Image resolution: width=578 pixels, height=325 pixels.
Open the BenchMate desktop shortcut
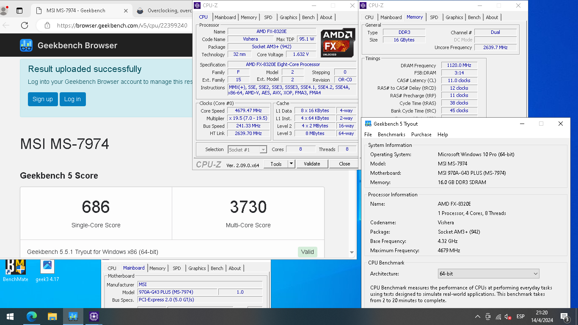[16, 270]
